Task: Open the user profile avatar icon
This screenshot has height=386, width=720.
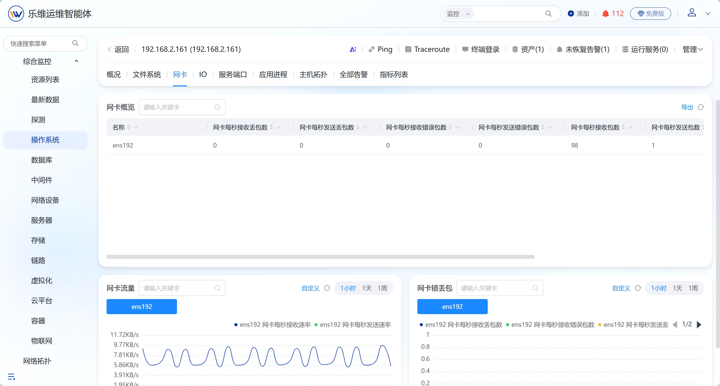Action: pyautogui.click(x=692, y=13)
